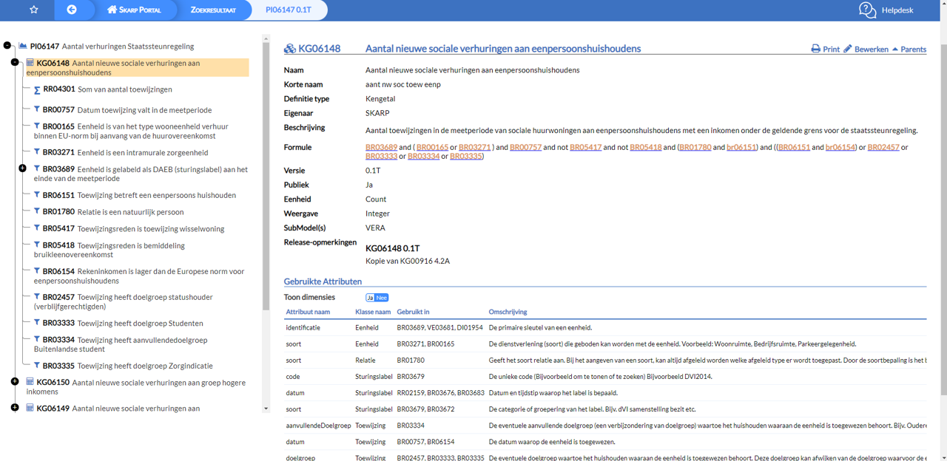Click the Bewerken pencil icon

click(848, 49)
